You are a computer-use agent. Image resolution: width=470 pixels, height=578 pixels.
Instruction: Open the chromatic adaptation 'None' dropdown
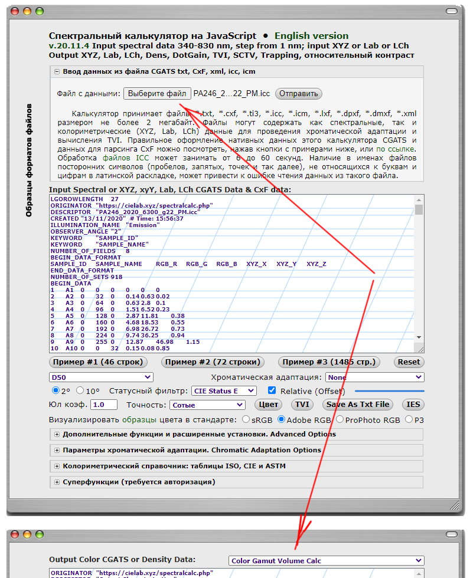(x=374, y=377)
